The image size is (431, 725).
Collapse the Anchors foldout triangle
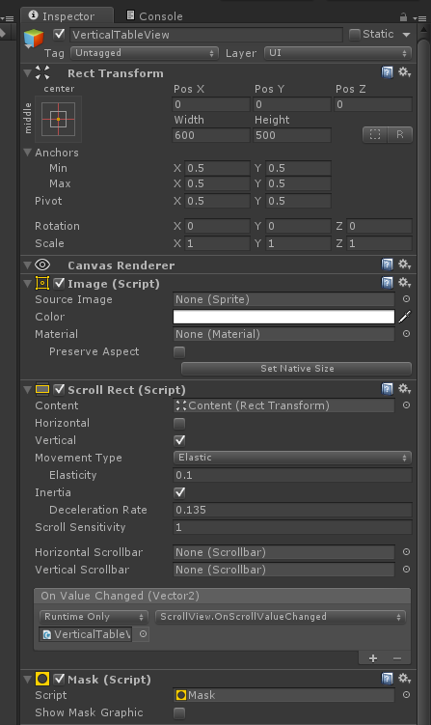28,153
